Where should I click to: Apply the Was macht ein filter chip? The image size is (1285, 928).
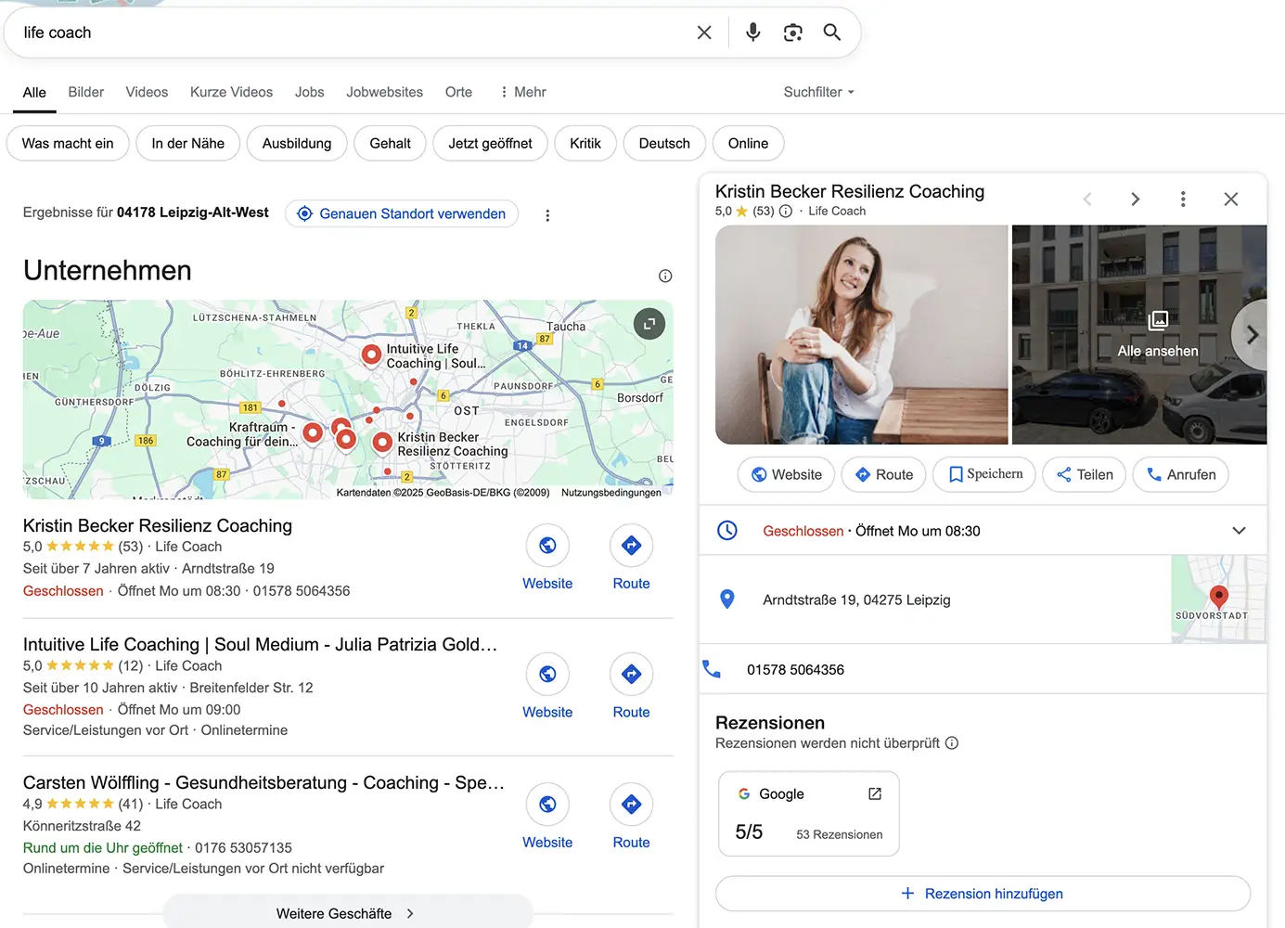coord(68,144)
